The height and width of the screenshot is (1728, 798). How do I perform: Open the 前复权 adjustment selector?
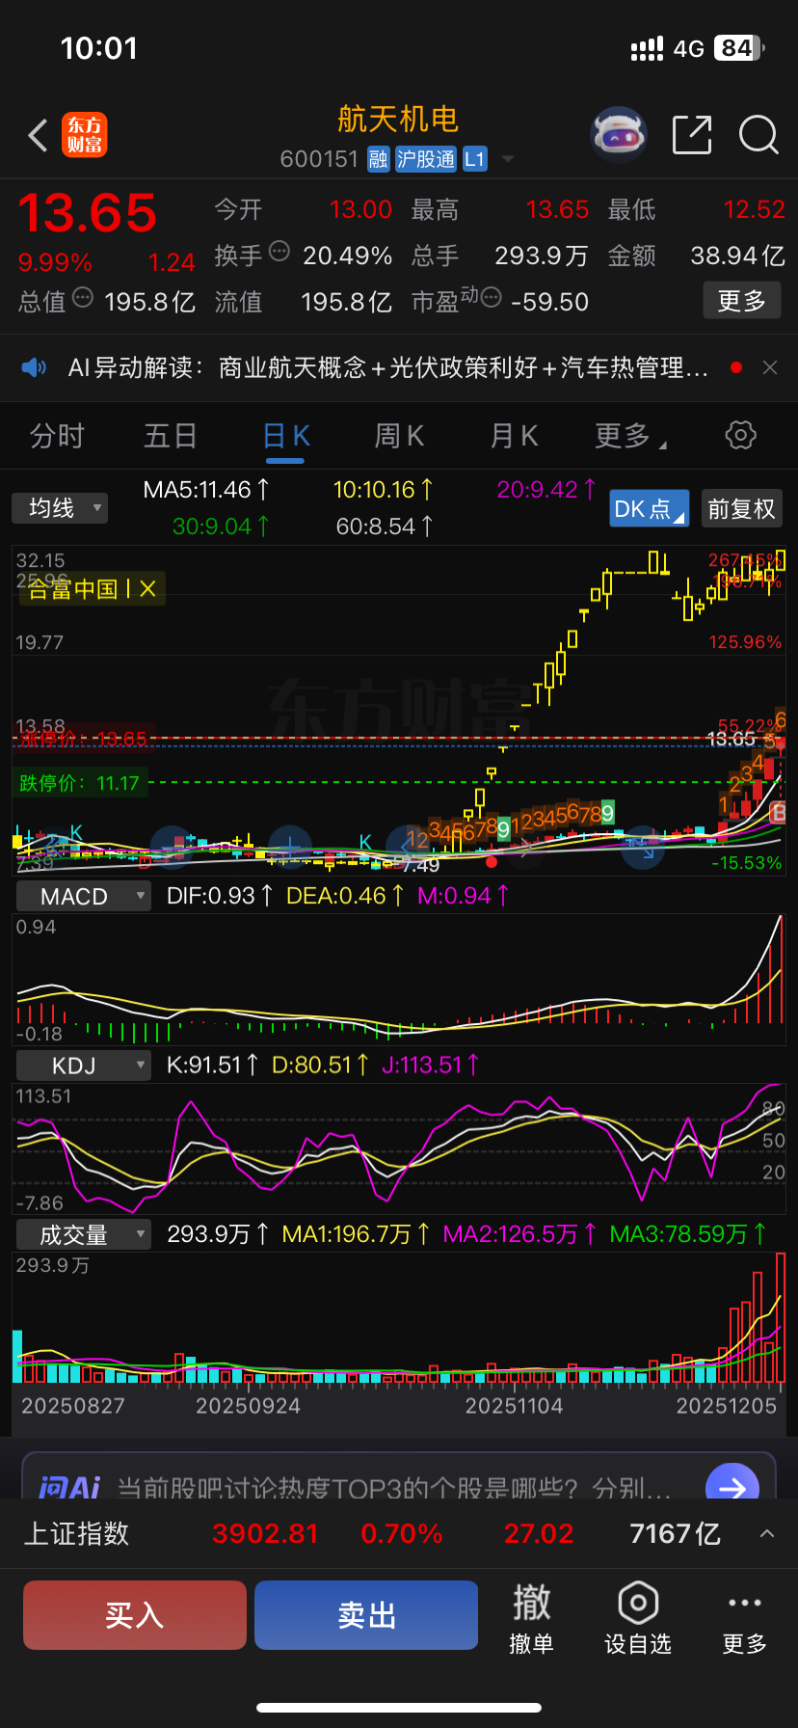[x=741, y=508]
